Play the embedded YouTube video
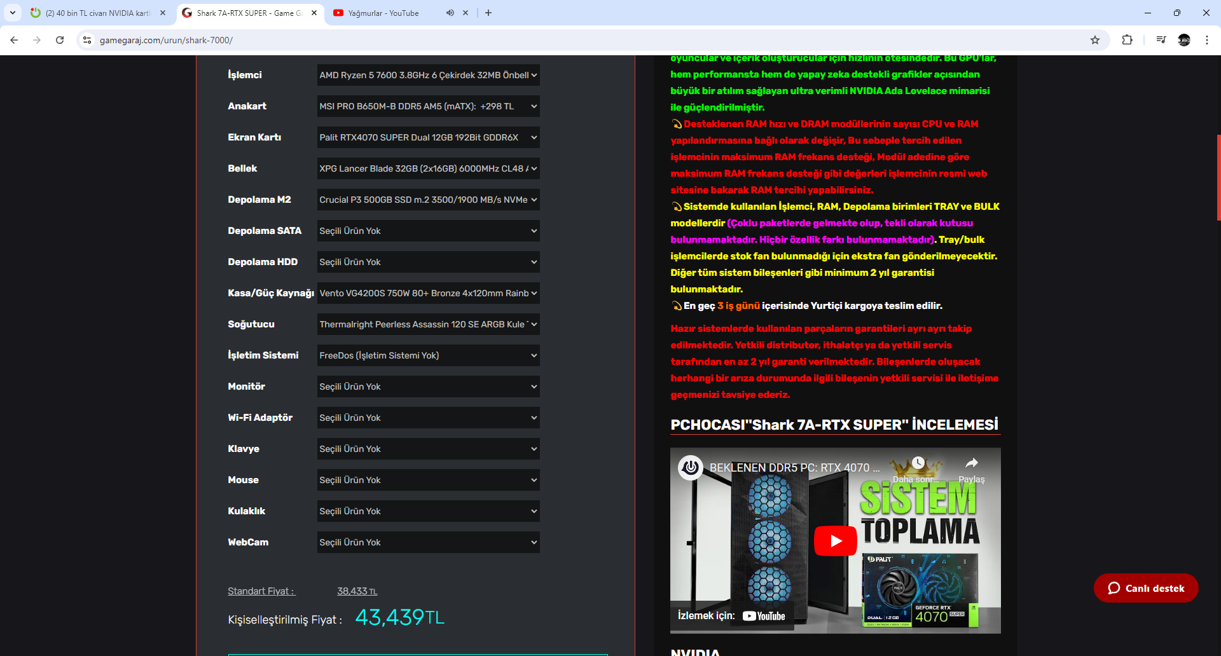The height and width of the screenshot is (656, 1221). point(836,541)
